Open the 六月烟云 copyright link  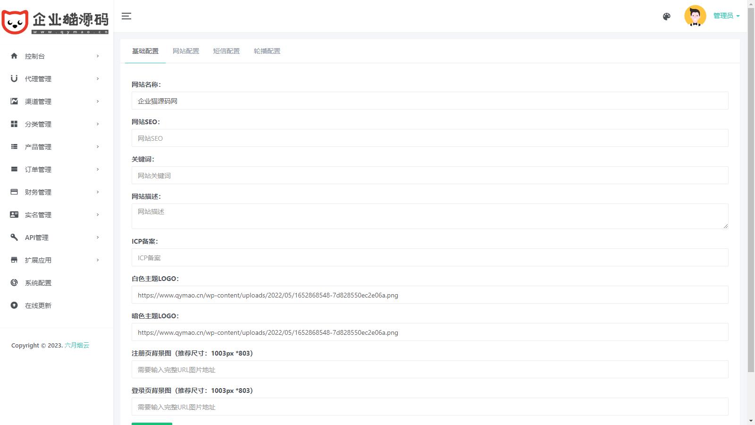[77, 345]
